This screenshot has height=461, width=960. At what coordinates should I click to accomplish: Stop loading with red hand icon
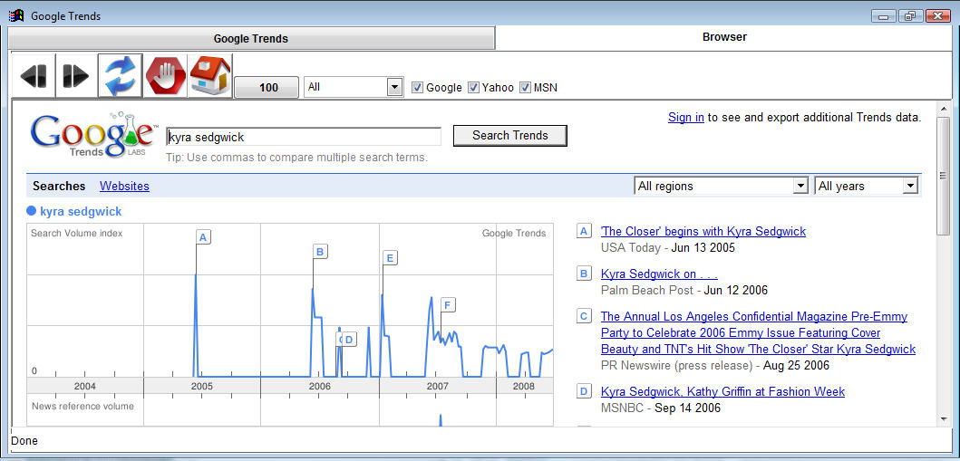[x=165, y=76]
